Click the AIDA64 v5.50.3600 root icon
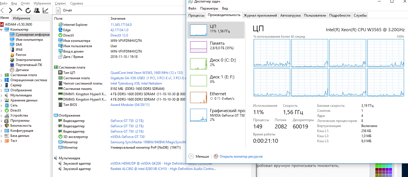The height and width of the screenshot is (177, 408). click(2, 24)
